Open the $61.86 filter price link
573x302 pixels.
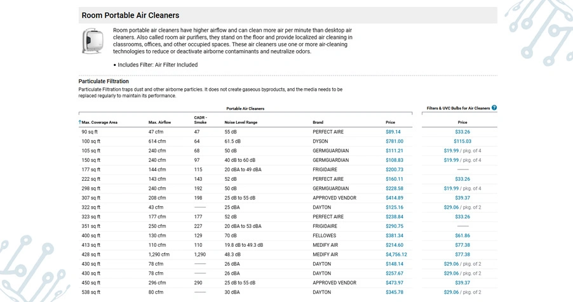(x=462, y=236)
